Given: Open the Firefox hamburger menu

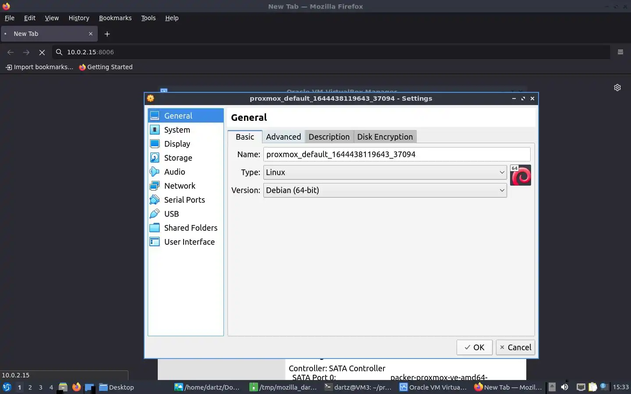Looking at the screenshot, I should [620, 52].
